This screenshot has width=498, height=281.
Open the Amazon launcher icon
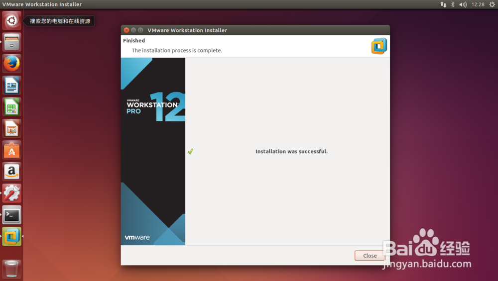12,172
